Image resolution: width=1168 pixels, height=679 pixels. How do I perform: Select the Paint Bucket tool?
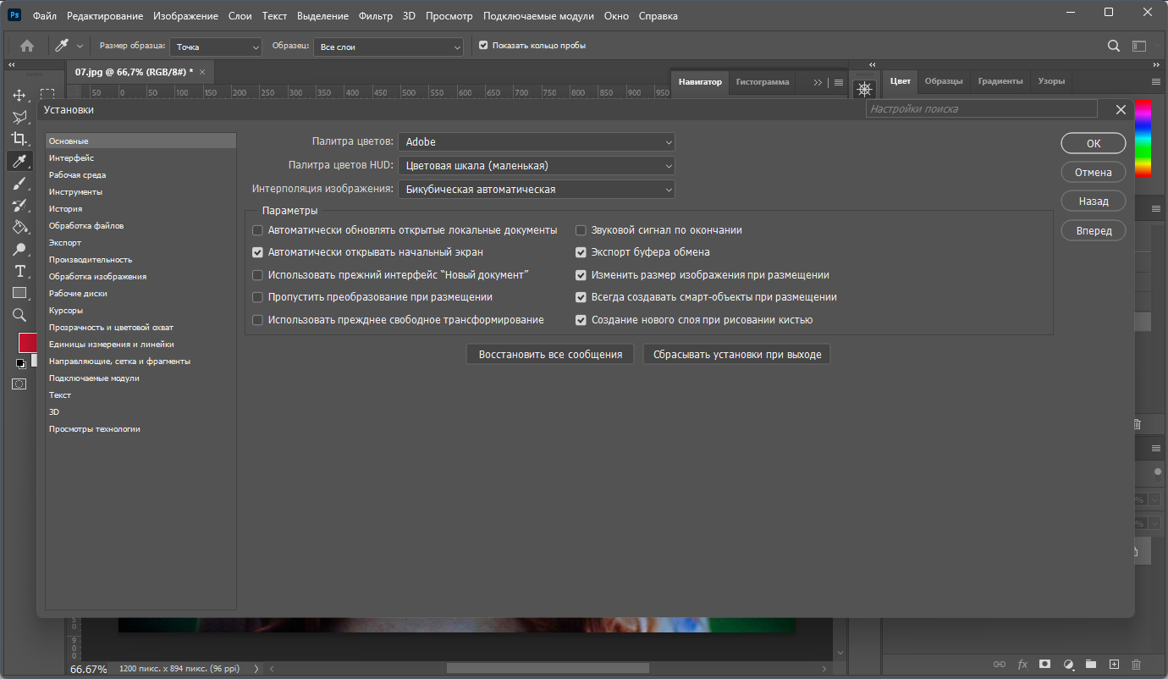pyautogui.click(x=19, y=227)
